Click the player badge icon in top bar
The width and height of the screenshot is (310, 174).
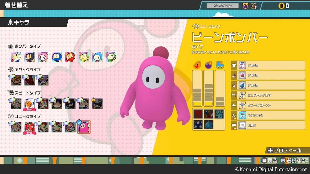click(x=245, y=5)
